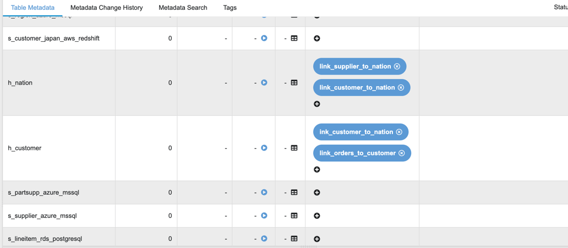Open the Metadata Search tab
568x248 pixels.
coord(183,8)
